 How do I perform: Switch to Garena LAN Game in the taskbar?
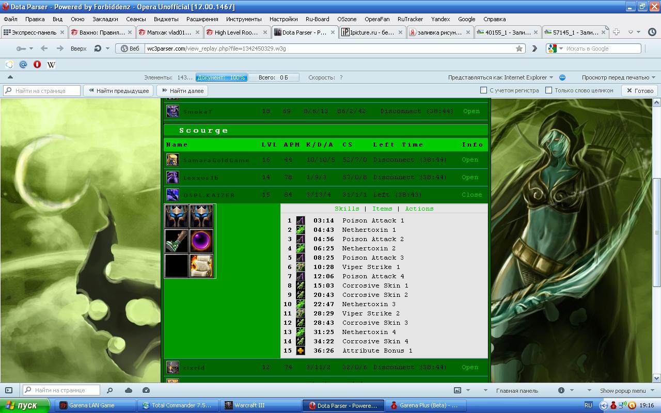pyautogui.click(x=96, y=405)
